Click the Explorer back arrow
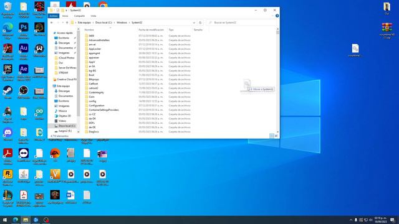This screenshot has width=399, height=224. [52, 22]
